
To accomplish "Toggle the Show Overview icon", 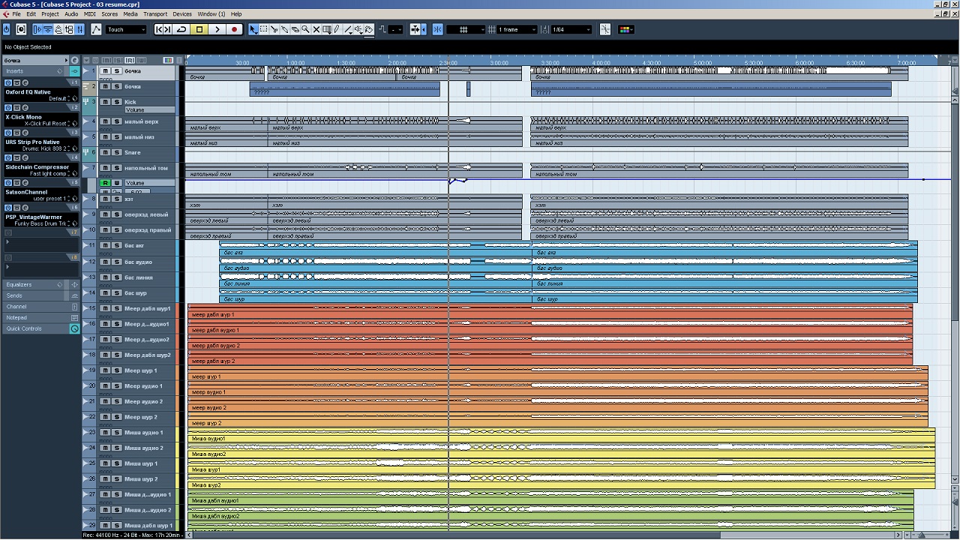I will [58, 29].
